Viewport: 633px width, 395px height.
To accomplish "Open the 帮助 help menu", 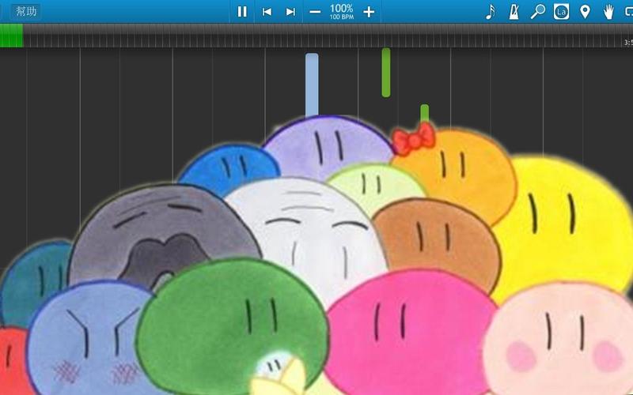I will 26,11.
